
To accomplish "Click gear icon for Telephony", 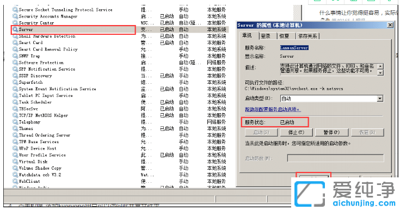I will click(x=15, y=122).
